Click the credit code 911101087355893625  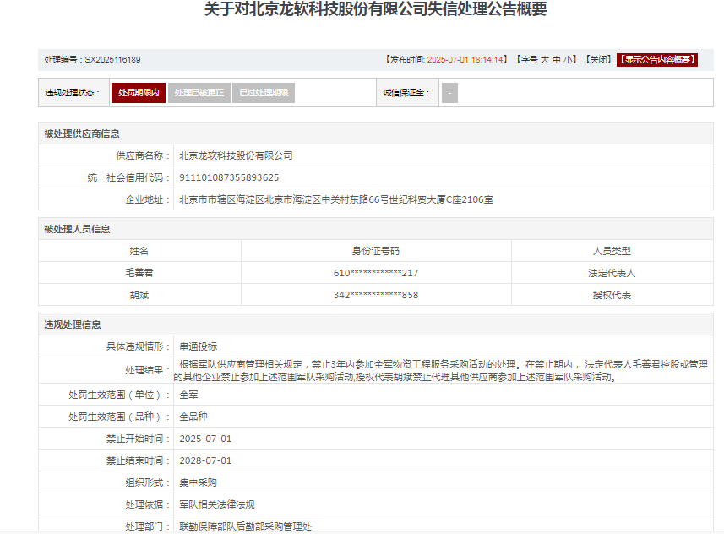[x=229, y=177]
